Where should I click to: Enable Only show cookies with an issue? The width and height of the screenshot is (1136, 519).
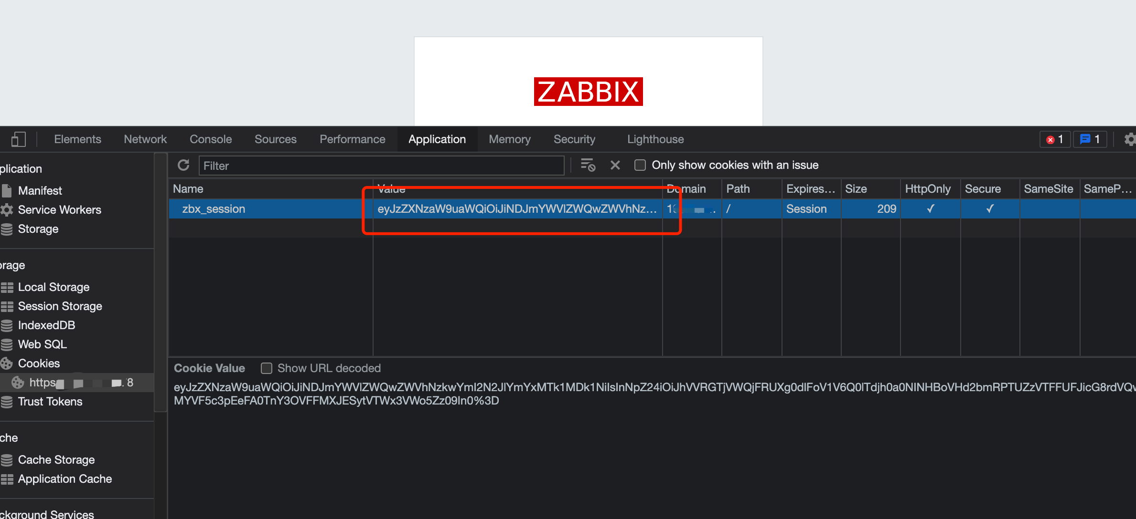[640, 165]
